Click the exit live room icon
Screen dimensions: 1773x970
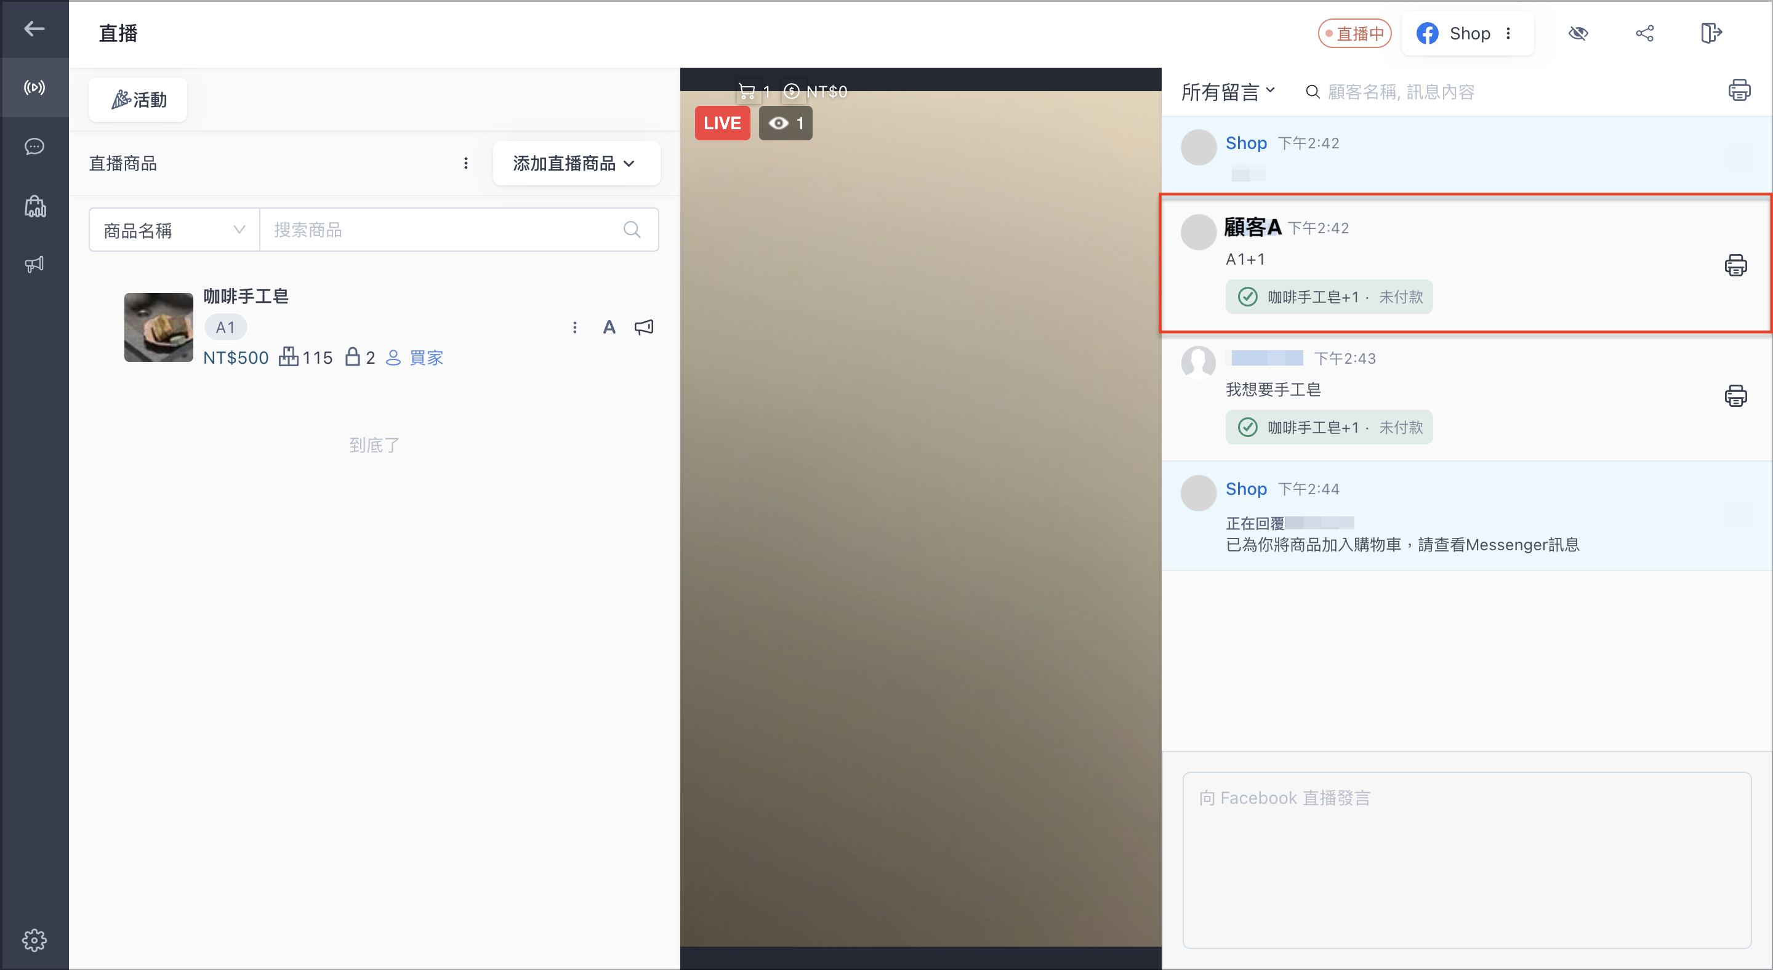click(x=1711, y=34)
